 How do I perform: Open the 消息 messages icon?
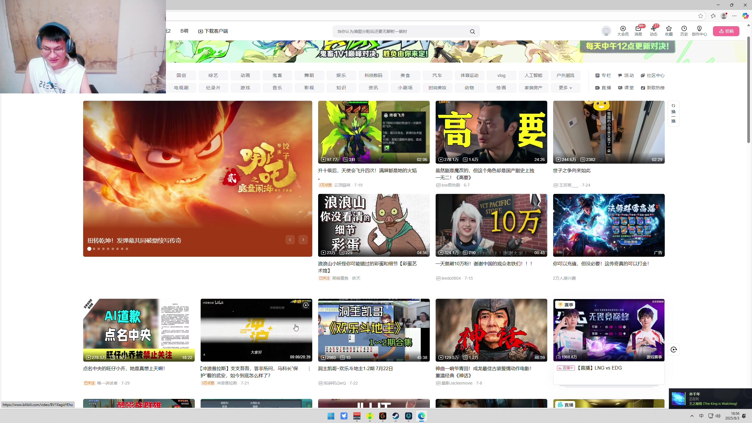pos(638,31)
